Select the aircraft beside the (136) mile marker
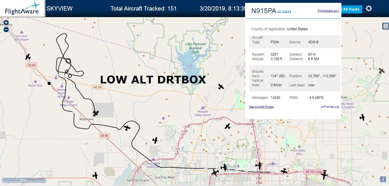Image resolution: width=389 pixels, height=186 pixels. pyautogui.click(x=227, y=126)
